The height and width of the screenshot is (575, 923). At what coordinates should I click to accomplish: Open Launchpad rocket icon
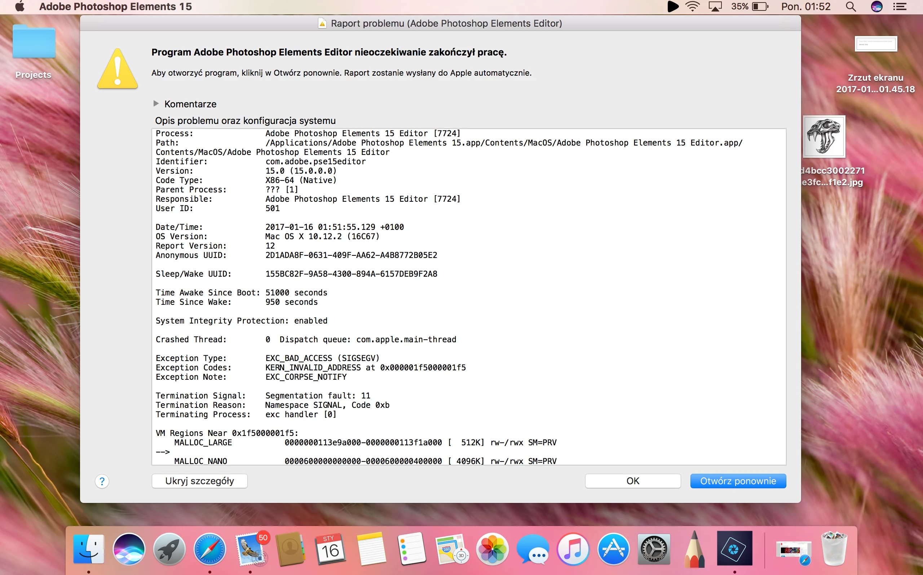pyautogui.click(x=169, y=549)
